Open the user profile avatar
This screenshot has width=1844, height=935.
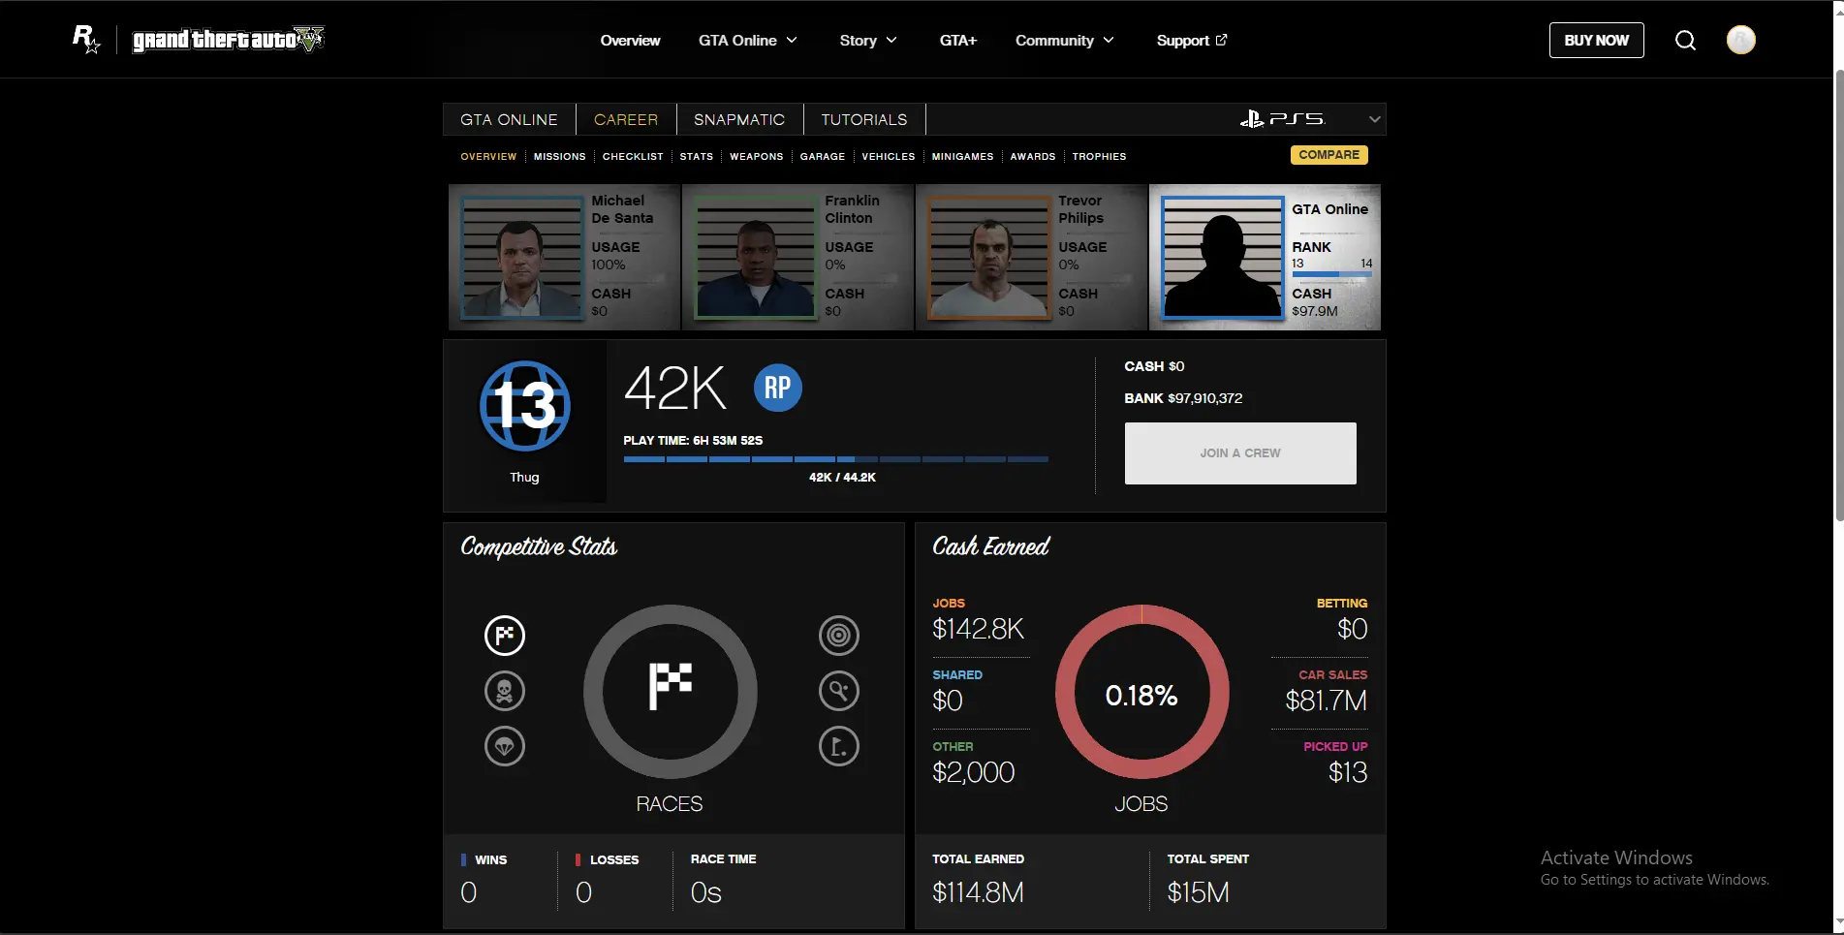tap(1740, 40)
